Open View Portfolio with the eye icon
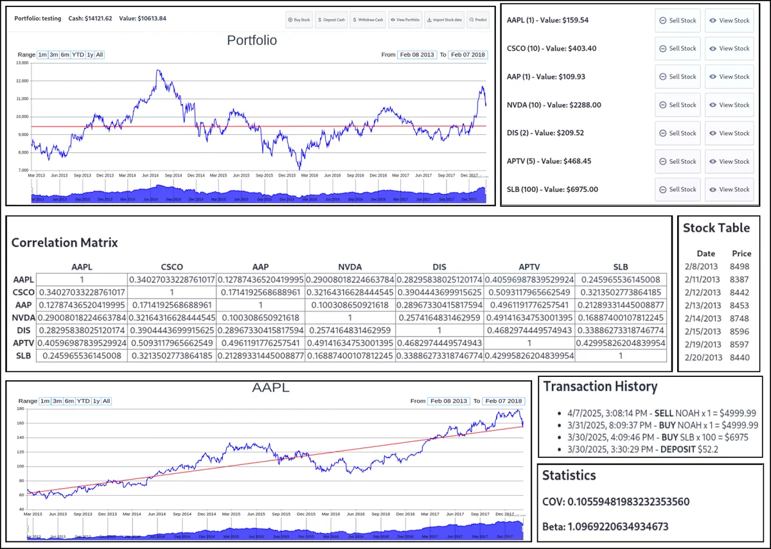Screen dimensions: 771x549 click(405, 20)
